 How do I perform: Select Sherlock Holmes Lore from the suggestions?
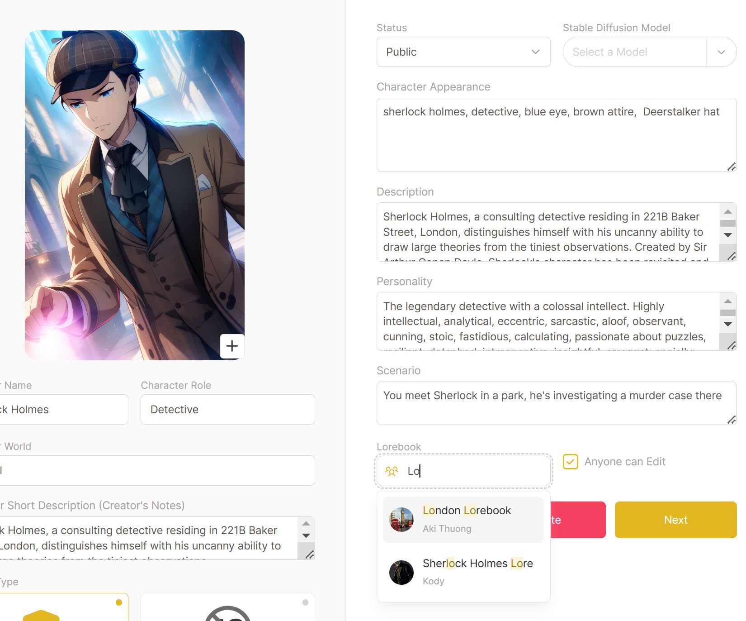tap(463, 573)
